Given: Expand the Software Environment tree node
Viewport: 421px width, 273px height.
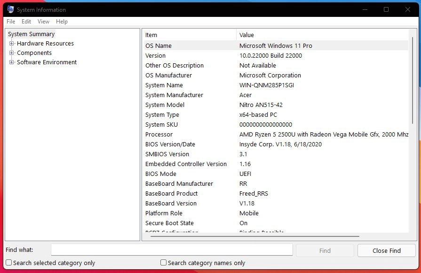Looking at the screenshot, I should click(x=12, y=62).
